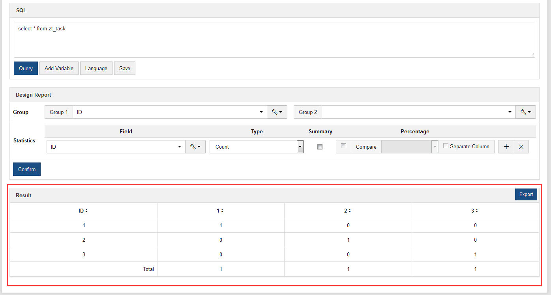Viewport: 551px width, 295px height.
Task: Remove the statistics row with X icon
Action: click(x=521, y=147)
